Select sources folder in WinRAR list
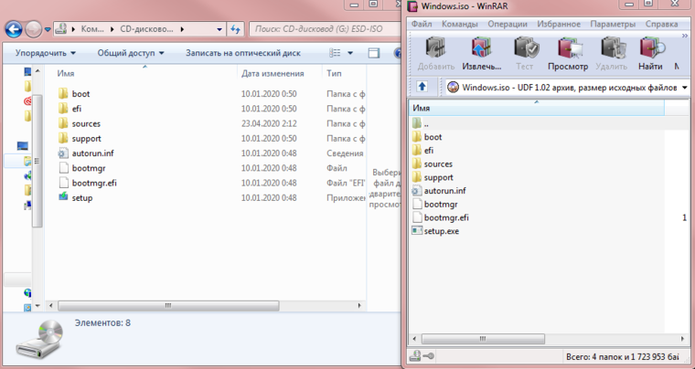The image size is (695, 369). point(438,163)
